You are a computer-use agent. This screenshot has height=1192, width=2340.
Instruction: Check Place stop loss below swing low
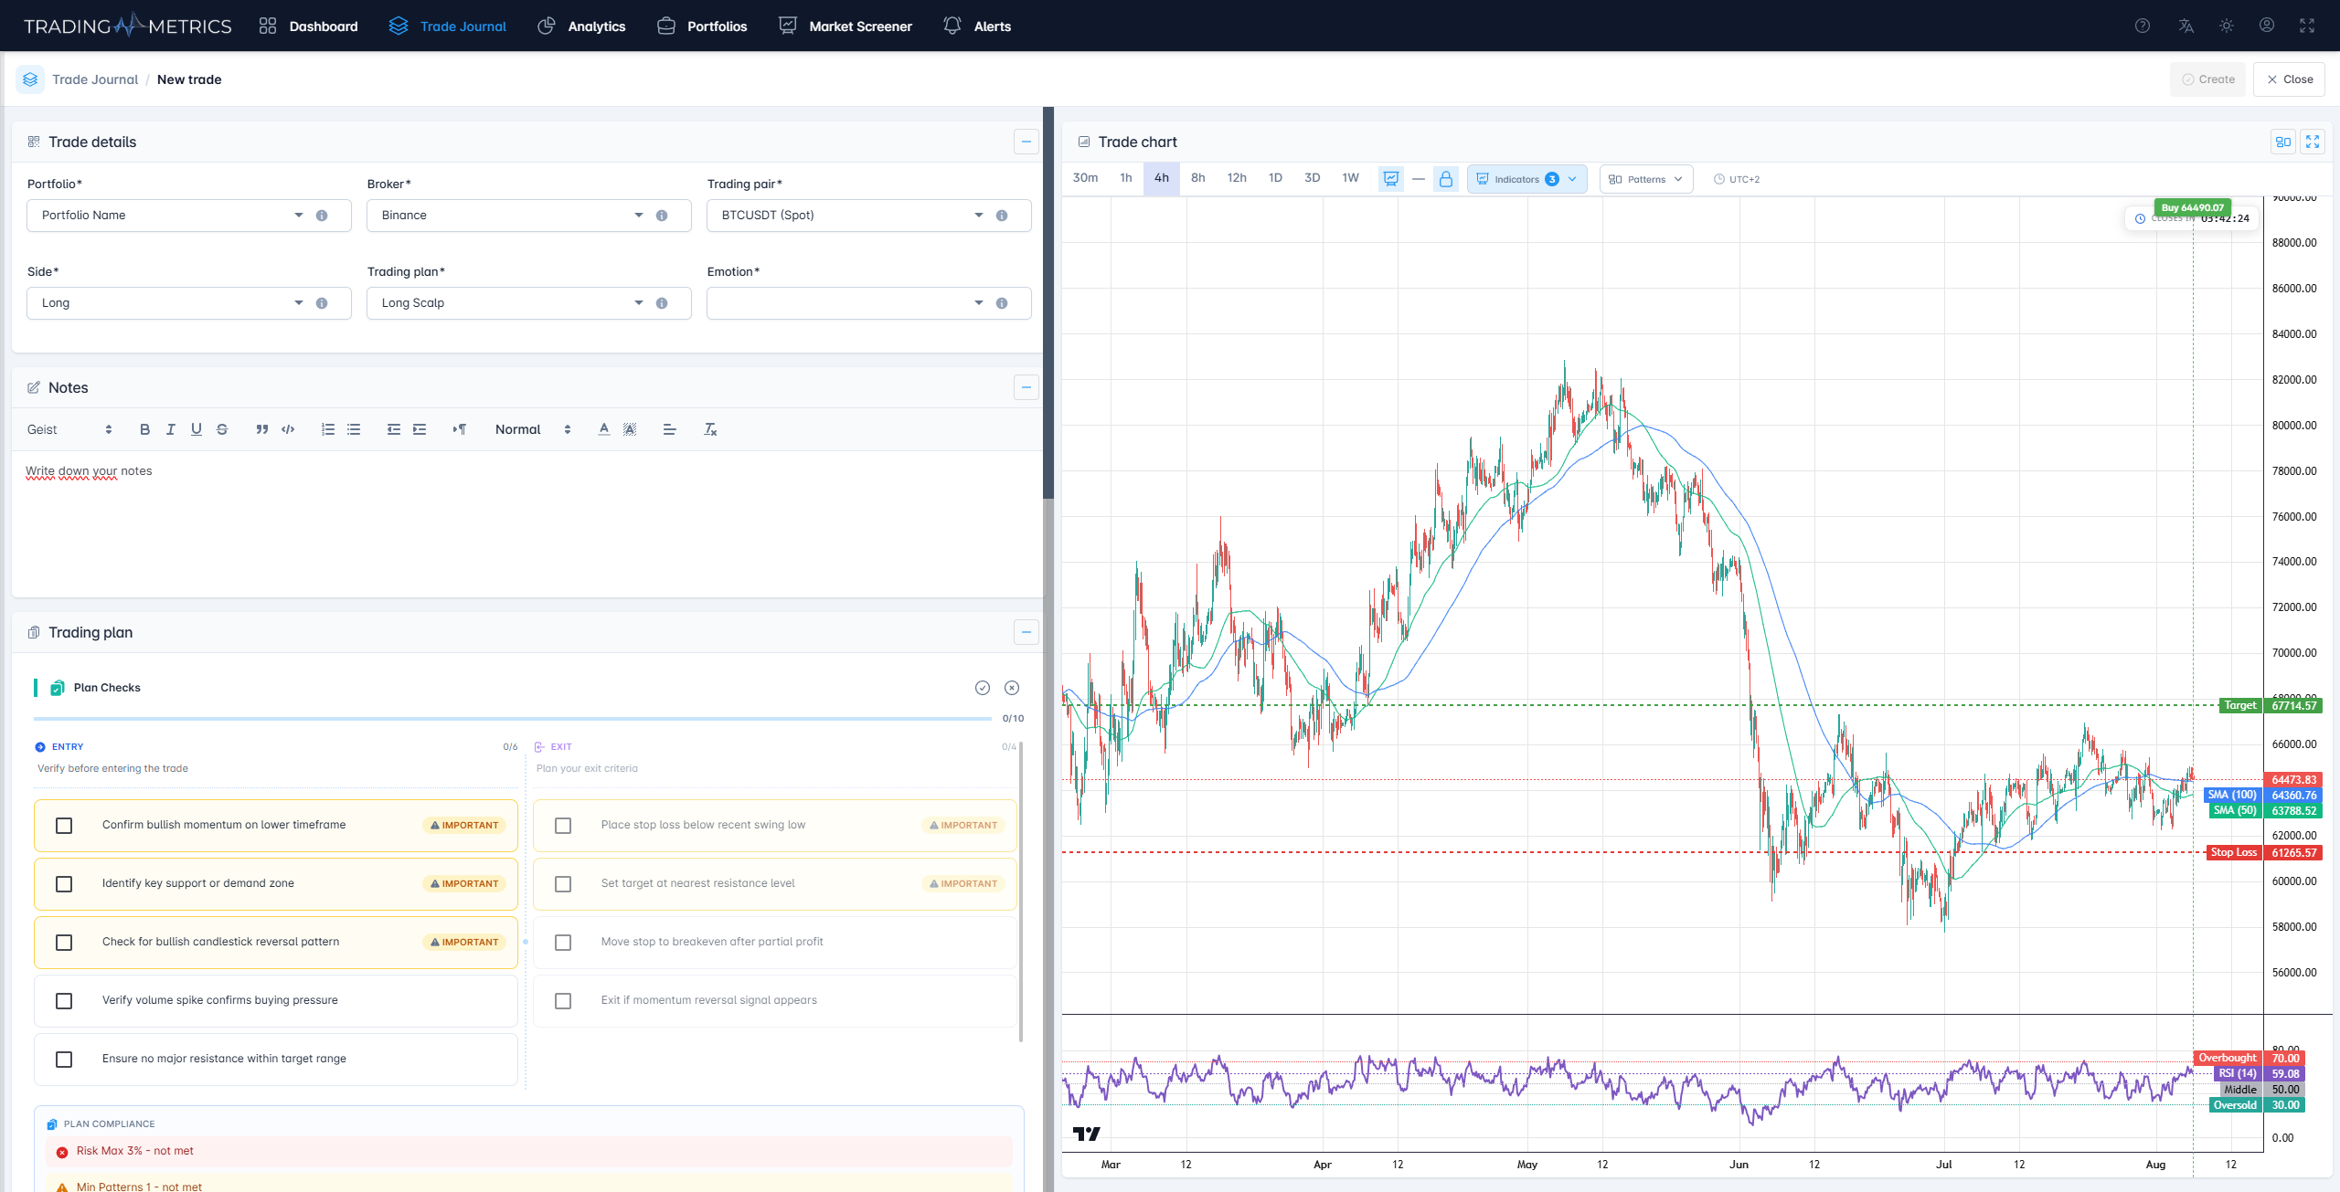tap(563, 826)
